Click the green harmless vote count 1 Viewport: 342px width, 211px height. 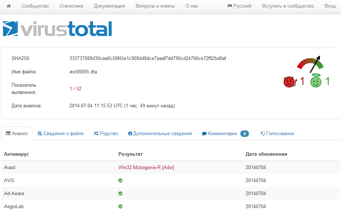point(327,81)
